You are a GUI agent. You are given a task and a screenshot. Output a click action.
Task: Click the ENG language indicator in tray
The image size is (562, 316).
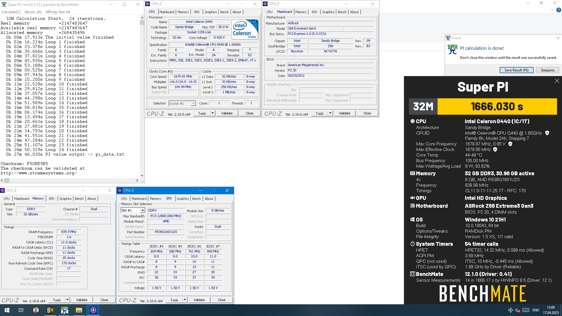(536, 310)
